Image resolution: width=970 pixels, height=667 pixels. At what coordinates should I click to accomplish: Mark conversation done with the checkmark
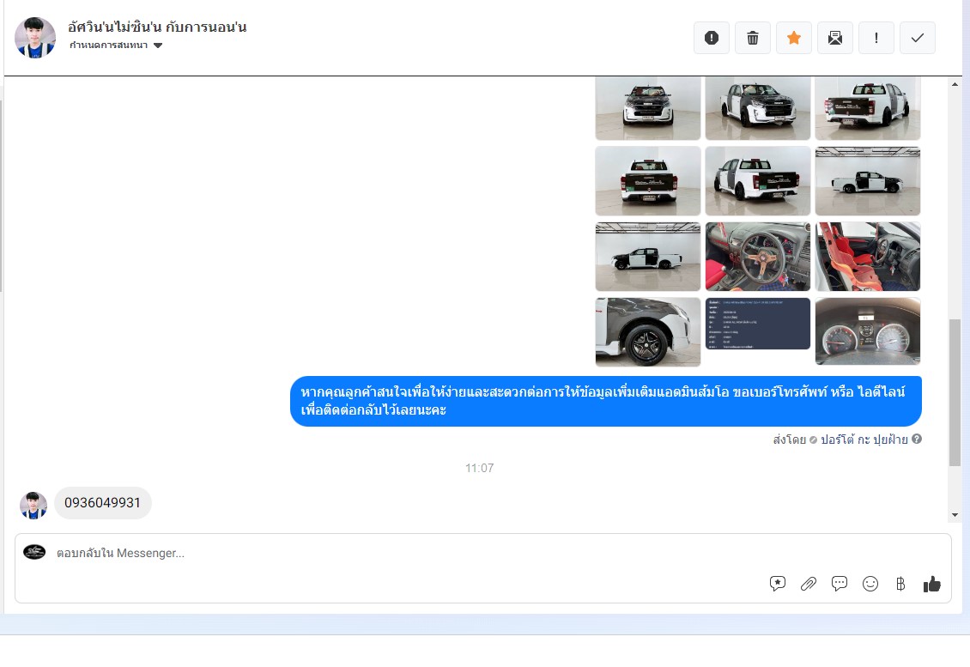(x=918, y=38)
